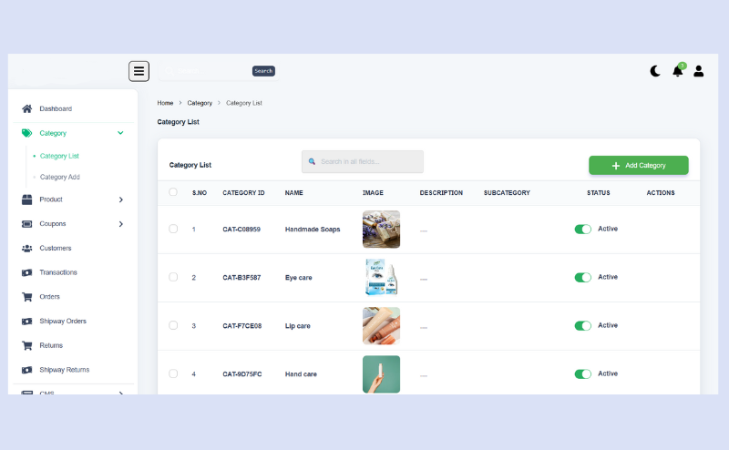Collapse the Category sidebar menu
This screenshot has width=729, height=450.
point(120,133)
